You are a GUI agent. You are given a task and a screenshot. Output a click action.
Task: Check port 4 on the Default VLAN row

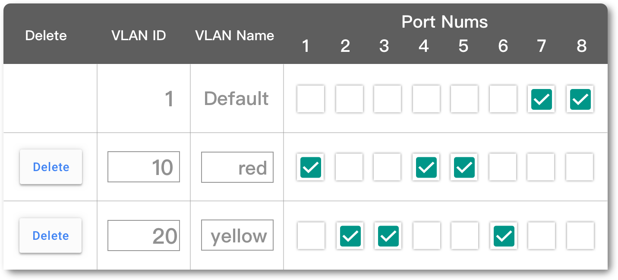pos(426,99)
